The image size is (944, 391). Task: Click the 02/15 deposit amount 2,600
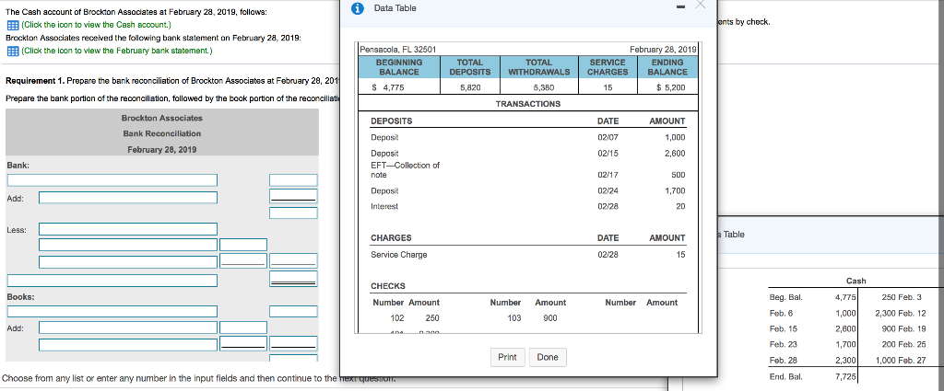point(675,153)
